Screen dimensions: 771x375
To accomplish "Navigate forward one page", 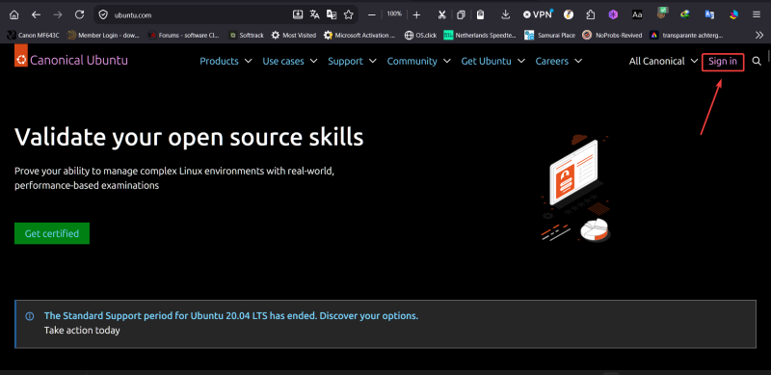I will [58, 14].
